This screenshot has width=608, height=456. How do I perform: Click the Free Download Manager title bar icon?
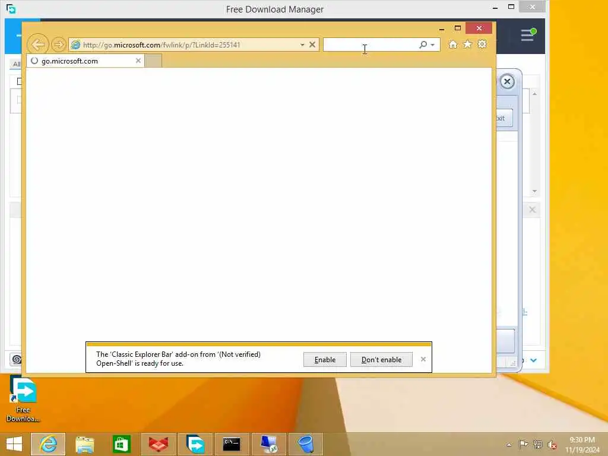click(11, 8)
